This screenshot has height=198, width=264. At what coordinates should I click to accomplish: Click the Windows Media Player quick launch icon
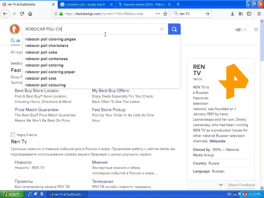pos(42,194)
